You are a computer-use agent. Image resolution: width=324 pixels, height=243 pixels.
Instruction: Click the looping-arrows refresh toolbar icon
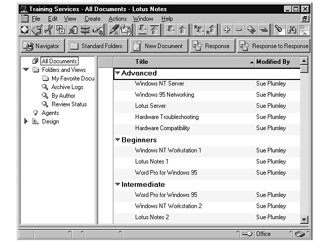point(126,30)
